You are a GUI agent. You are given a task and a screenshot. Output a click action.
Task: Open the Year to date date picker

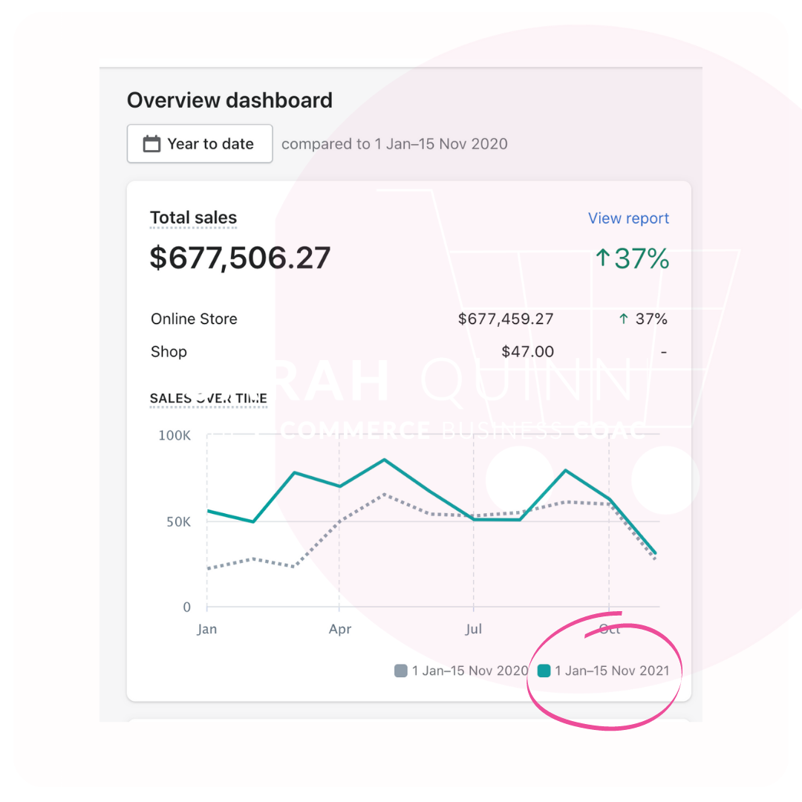pyautogui.click(x=200, y=144)
